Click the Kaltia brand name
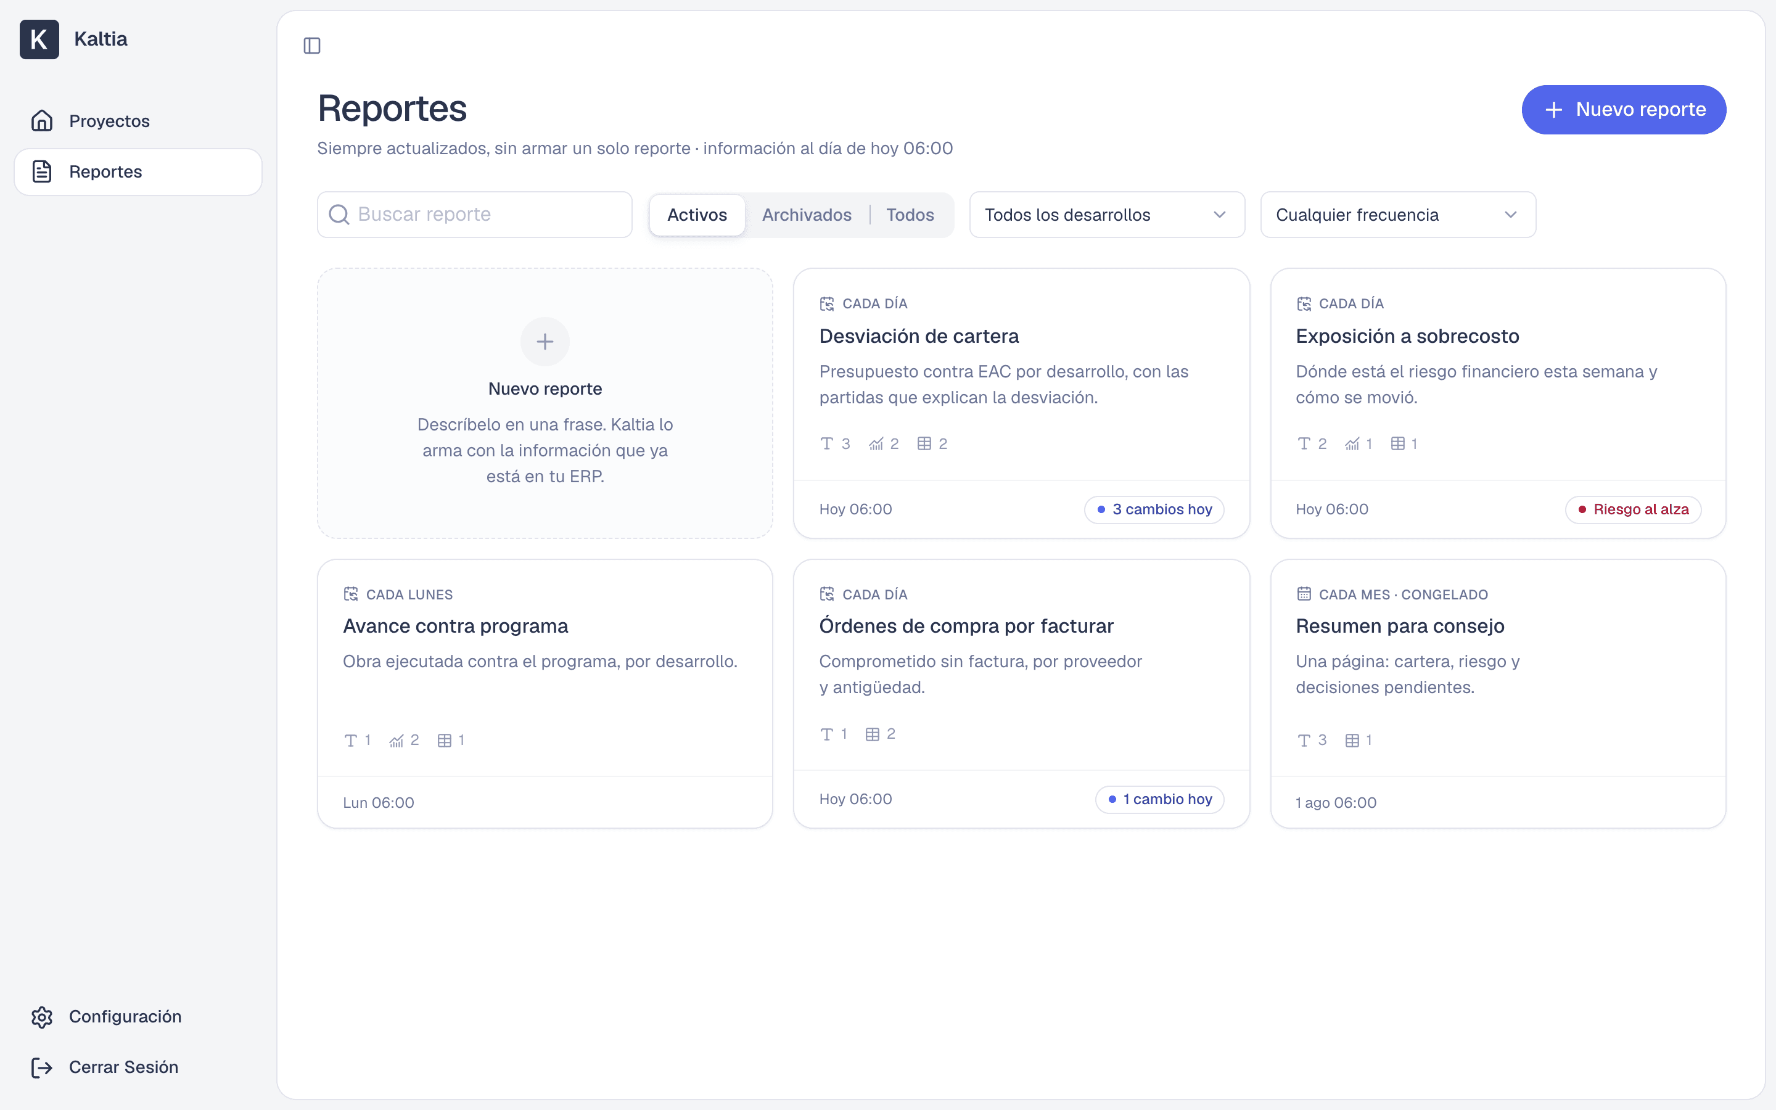Image resolution: width=1776 pixels, height=1110 pixels. [101, 39]
